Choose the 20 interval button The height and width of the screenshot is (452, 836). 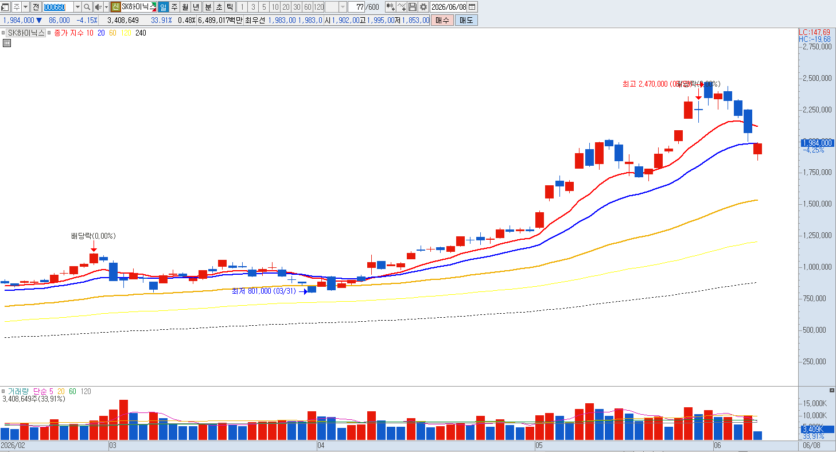click(x=286, y=7)
